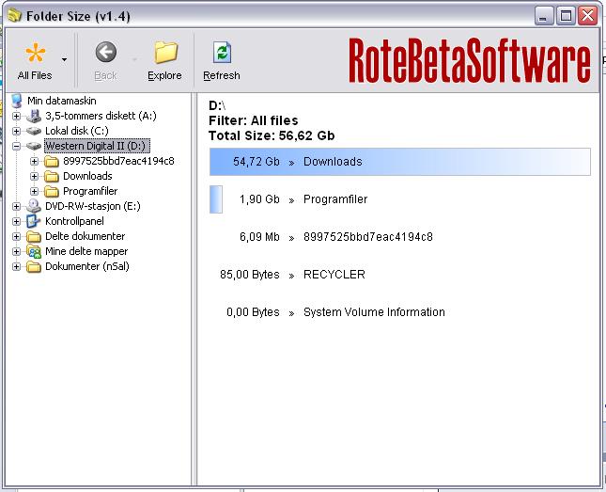Select Dokumenter (nSal) folder

tap(86, 266)
